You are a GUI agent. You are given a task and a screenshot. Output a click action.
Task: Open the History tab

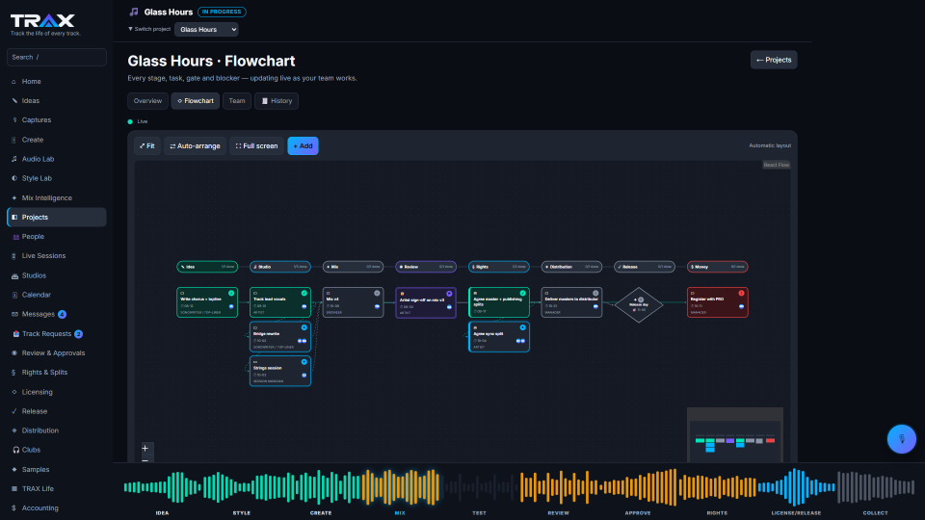277,101
